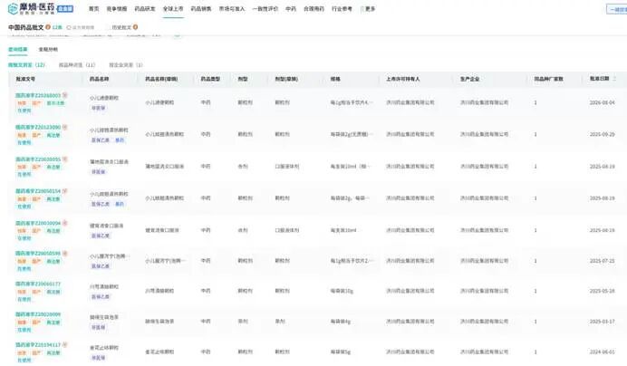Image resolution: width=627 pixels, height=366 pixels.
Task: Click the 批准文号 column header
Action: point(25,79)
